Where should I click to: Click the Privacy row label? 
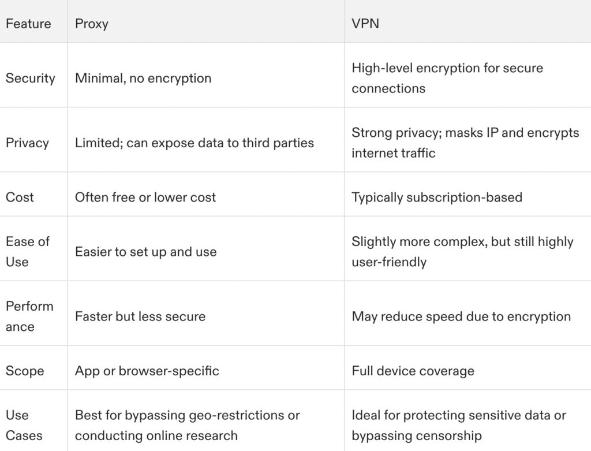28,143
